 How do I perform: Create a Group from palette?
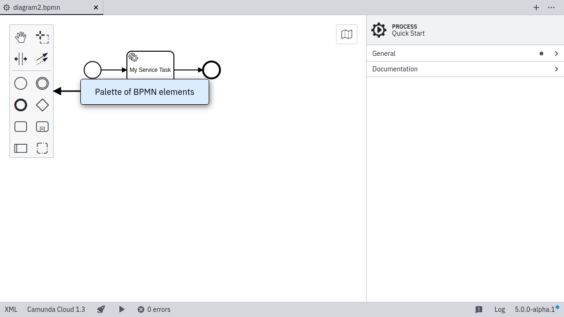pos(42,148)
